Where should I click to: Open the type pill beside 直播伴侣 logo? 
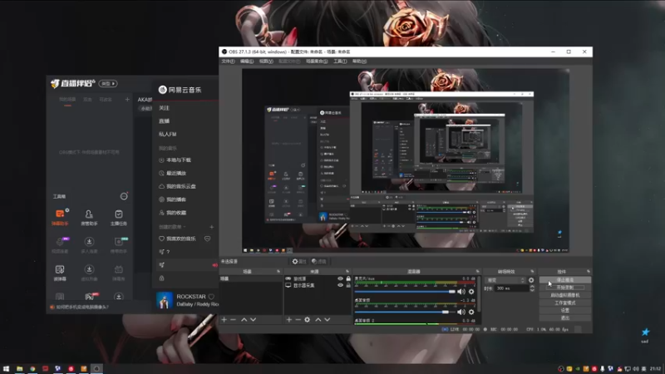(x=108, y=84)
